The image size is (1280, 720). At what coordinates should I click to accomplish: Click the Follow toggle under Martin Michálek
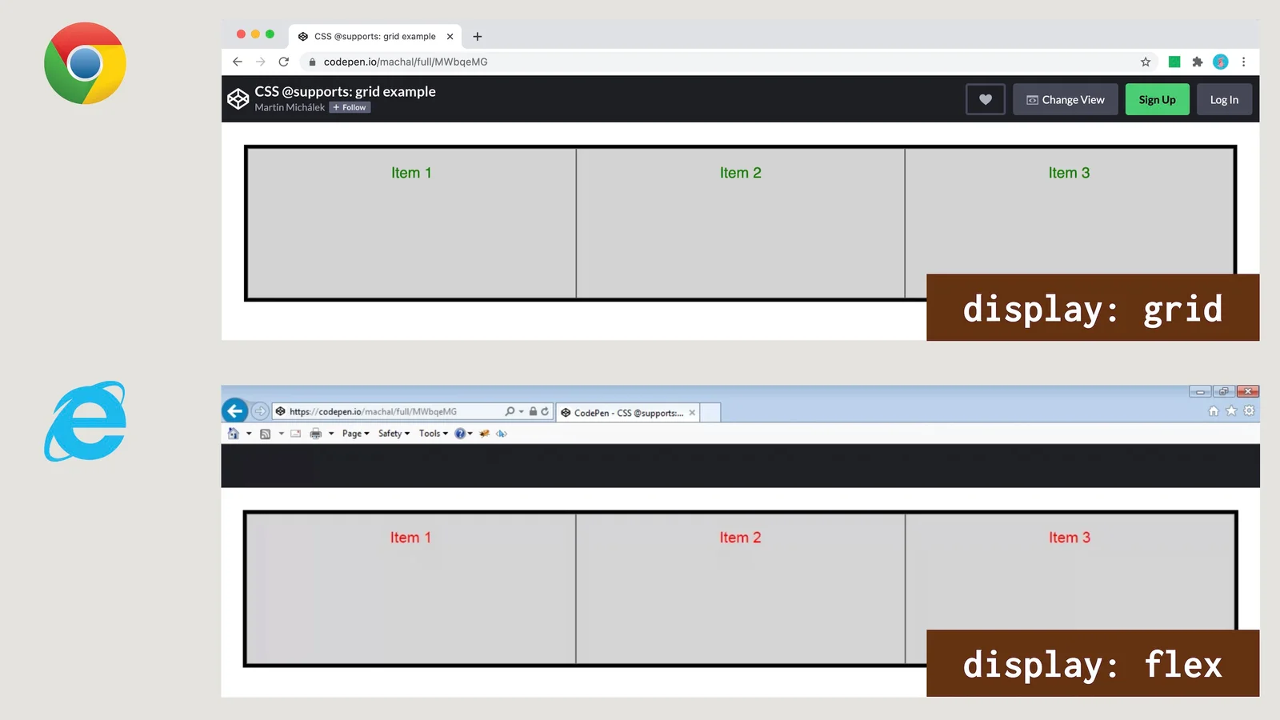pyautogui.click(x=350, y=107)
